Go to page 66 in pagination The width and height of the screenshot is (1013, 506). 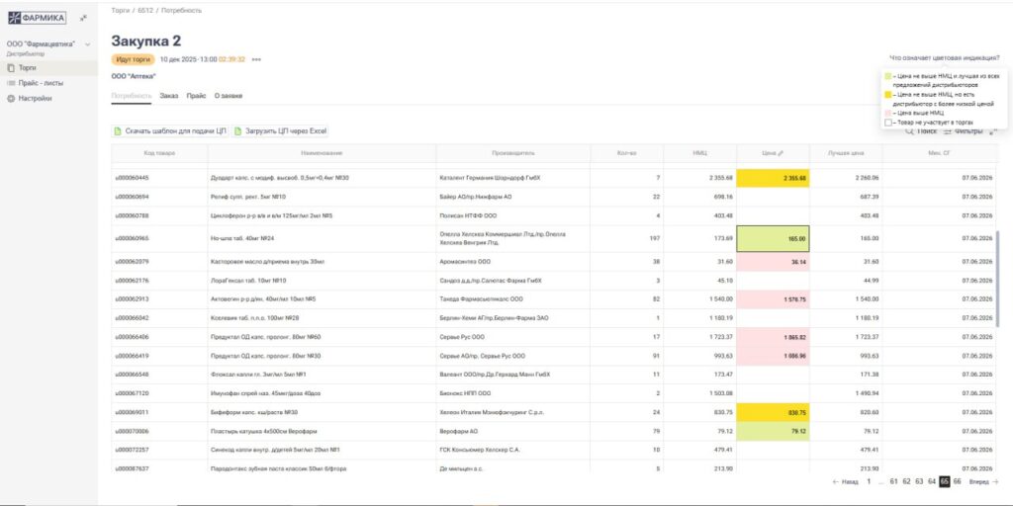point(957,481)
